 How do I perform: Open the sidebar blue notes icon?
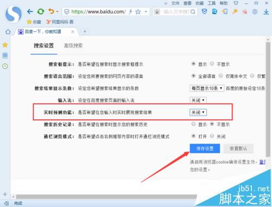point(5,55)
